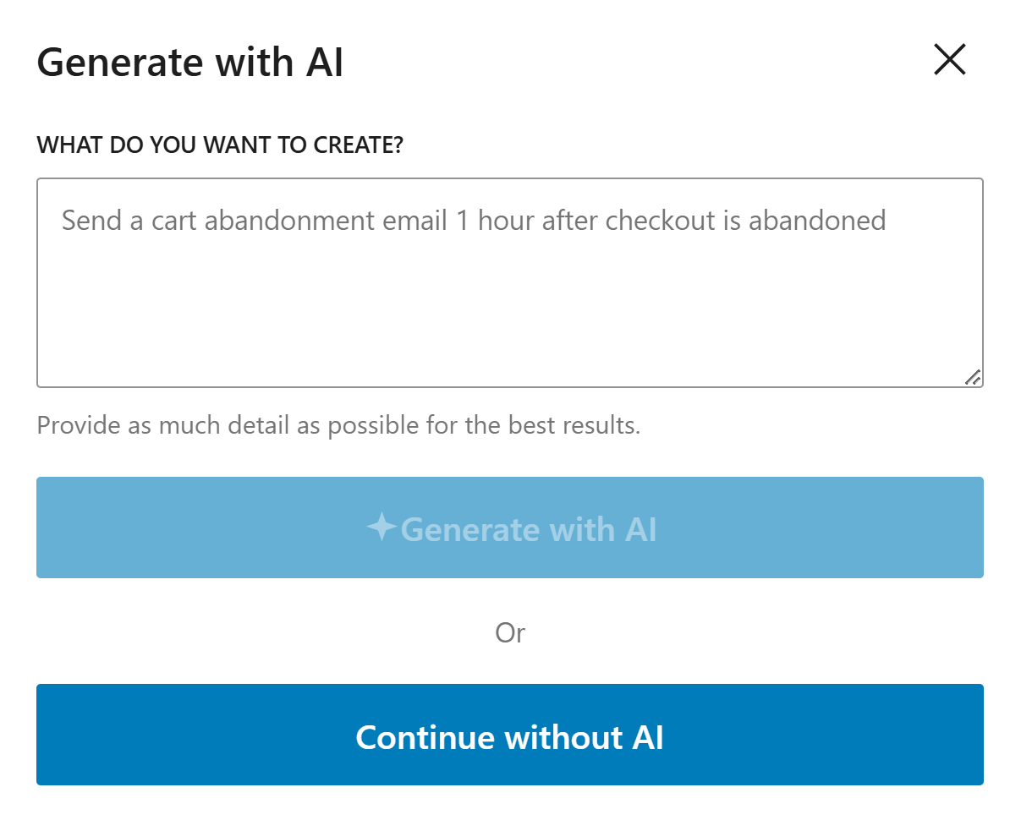
Task: Click the WHAT DO YOU WANT TO CREATE label
Action: (220, 145)
